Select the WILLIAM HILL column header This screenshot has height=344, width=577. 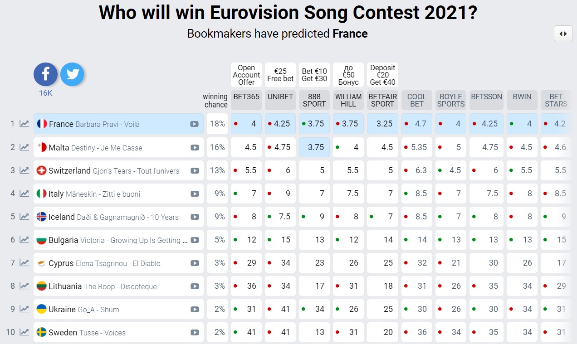coord(348,100)
